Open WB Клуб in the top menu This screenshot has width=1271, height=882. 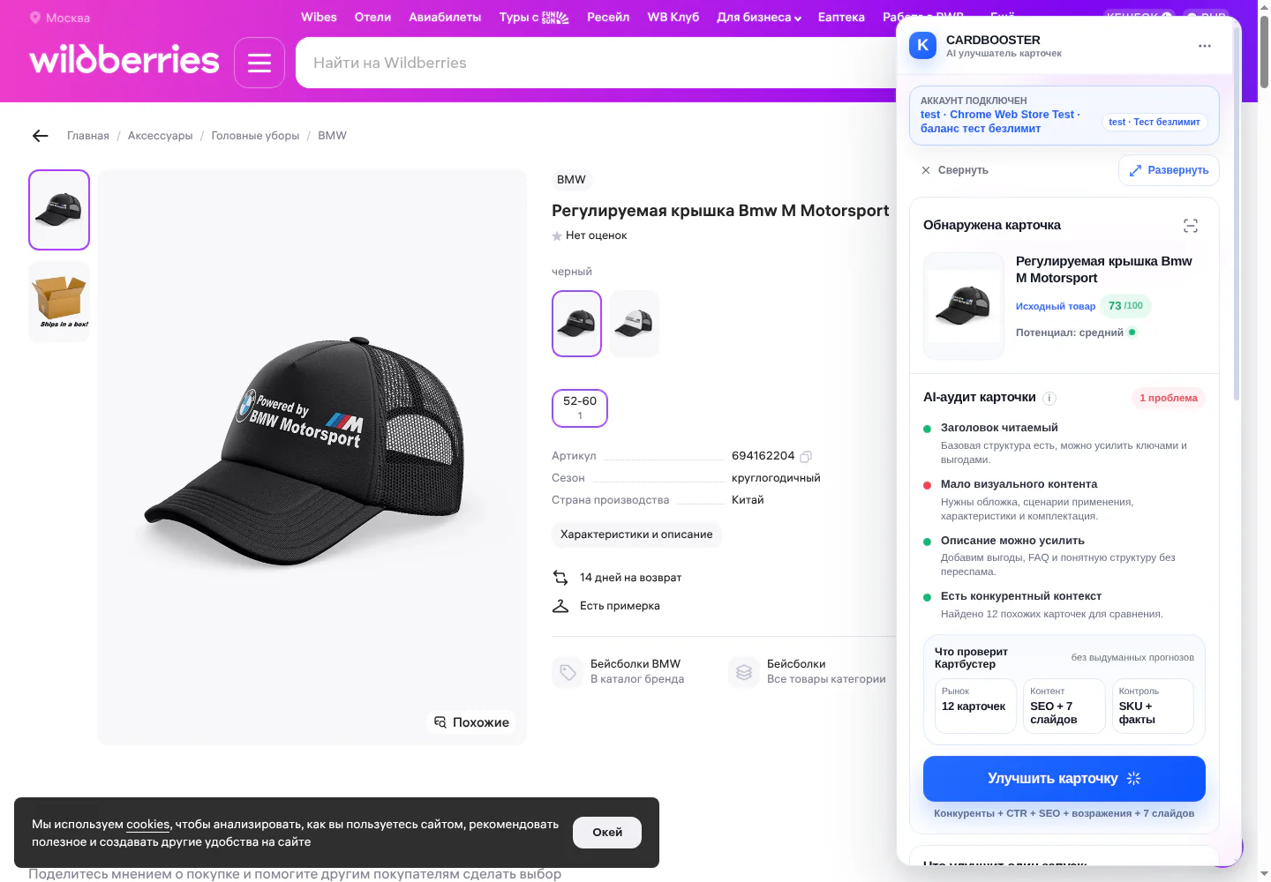673,18
